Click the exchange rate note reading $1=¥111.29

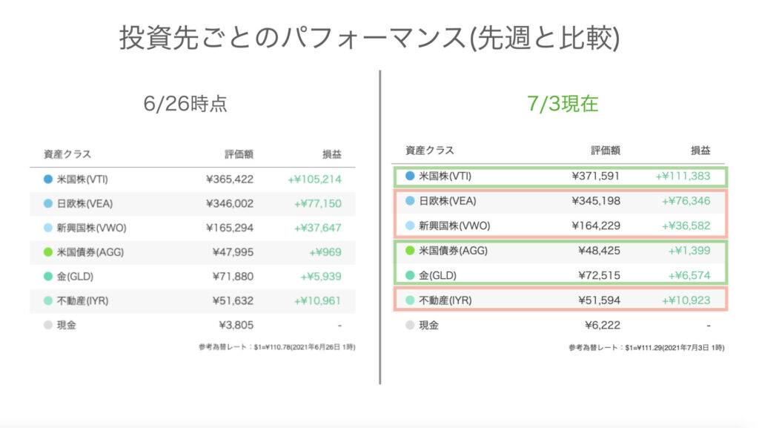[646, 347]
